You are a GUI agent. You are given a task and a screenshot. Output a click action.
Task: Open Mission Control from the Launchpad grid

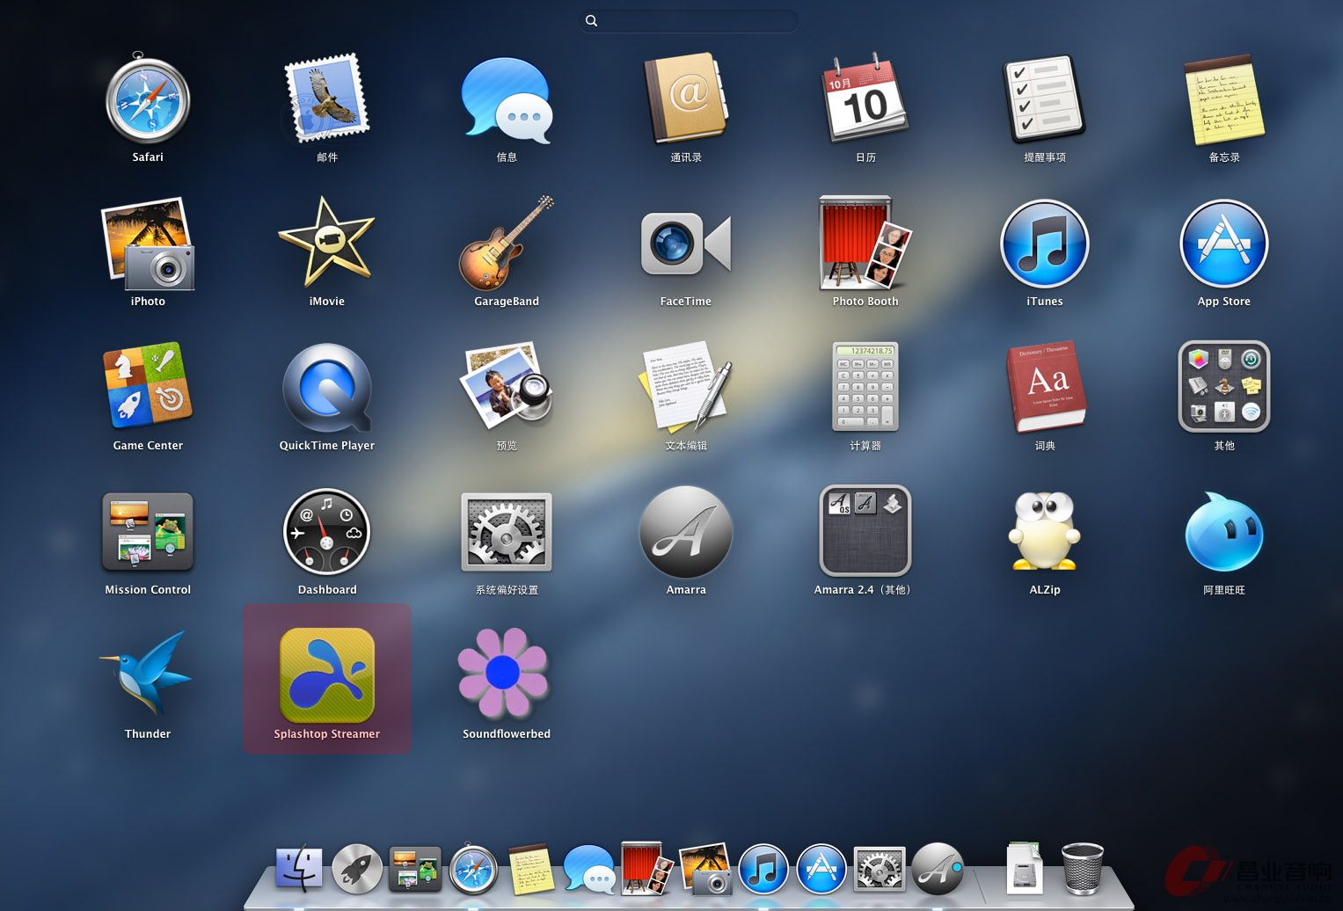pyautogui.click(x=148, y=531)
